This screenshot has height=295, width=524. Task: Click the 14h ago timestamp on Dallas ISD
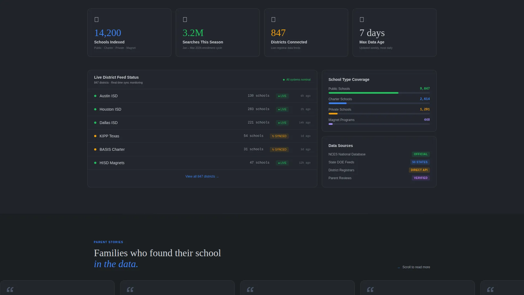(x=305, y=123)
